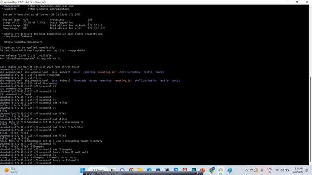Click the 'do-release-upgrade' instruction line
This screenshot has width=312, height=175.
coord(31,58)
